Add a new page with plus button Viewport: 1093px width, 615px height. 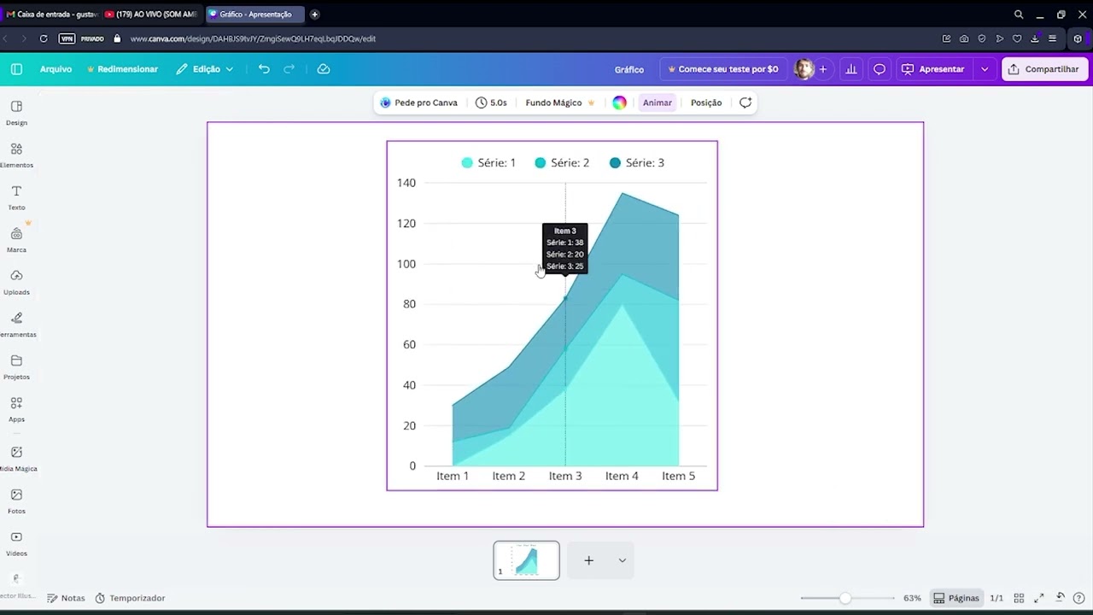point(588,560)
